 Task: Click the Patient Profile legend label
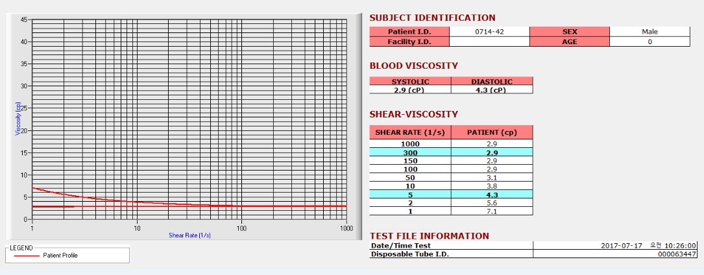[60, 256]
